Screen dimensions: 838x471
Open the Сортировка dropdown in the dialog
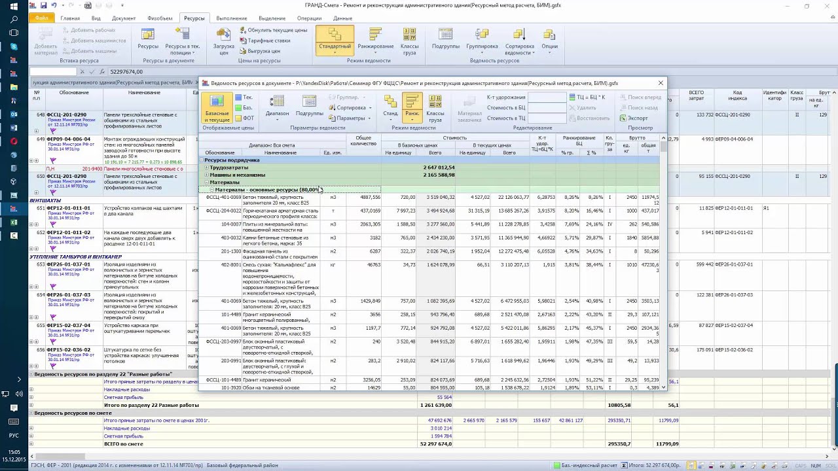click(x=350, y=108)
